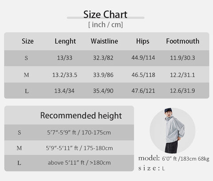Click the 170-175cm height range row
Screen dimensions: 213x181
pyautogui.click(x=69, y=132)
